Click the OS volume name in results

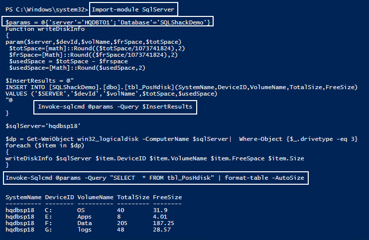pyautogui.click(x=81, y=210)
